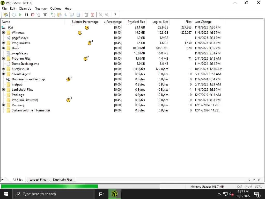
Task: Click the pacman icon in the Windows row
Action: click(x=80, y=33)
